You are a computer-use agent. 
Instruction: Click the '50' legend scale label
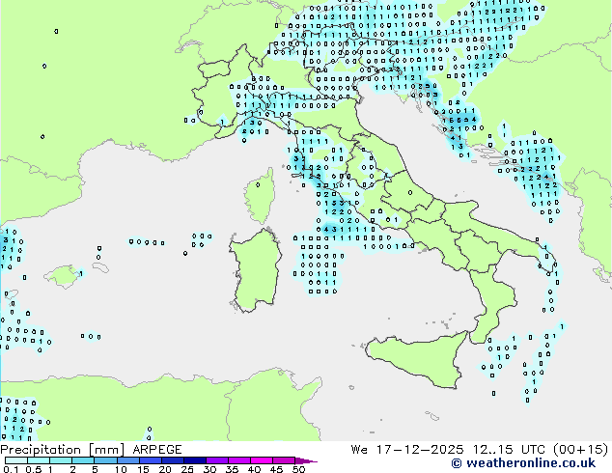click(x=299, y=469)
